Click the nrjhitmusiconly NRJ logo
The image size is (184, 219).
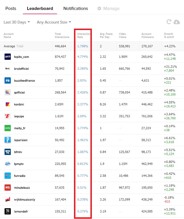[x=8, y=199]
